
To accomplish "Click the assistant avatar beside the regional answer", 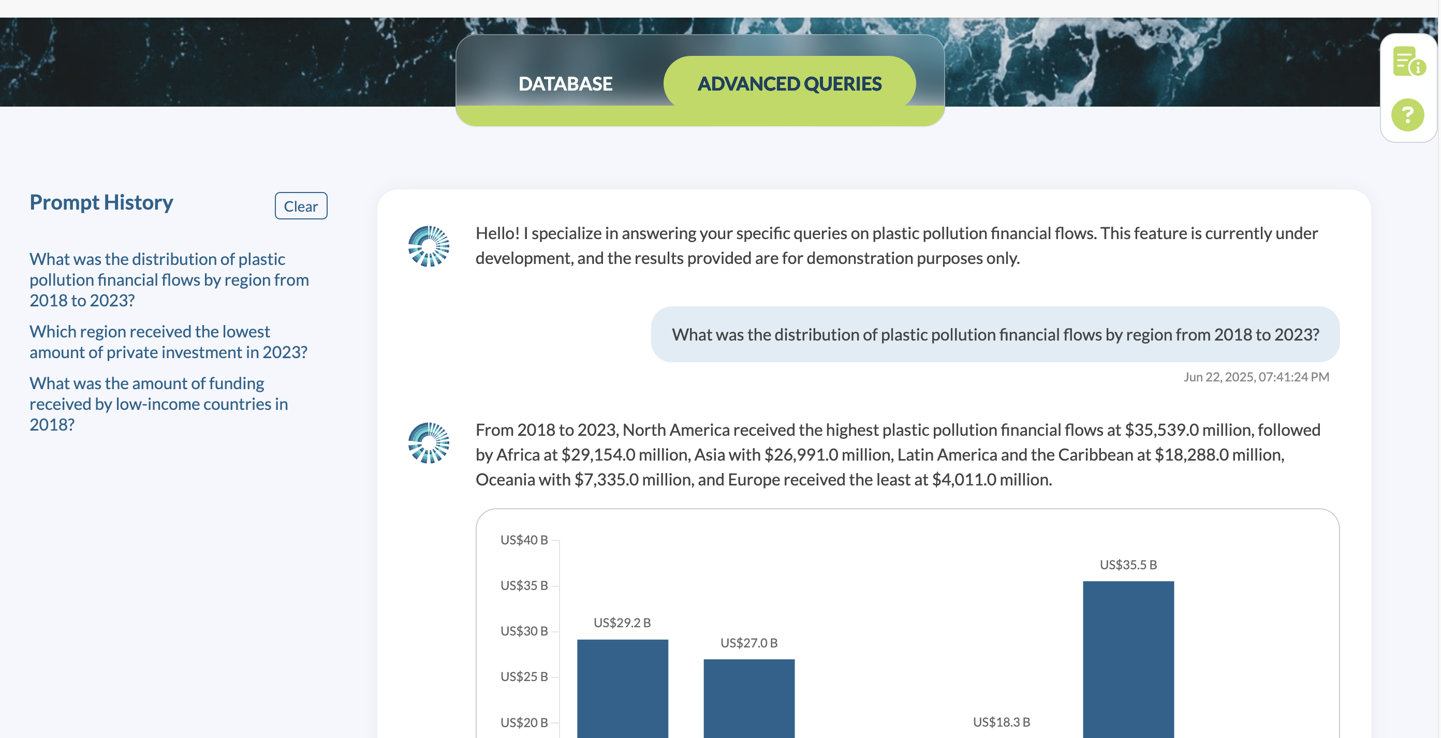I will [x=429, y=442].
